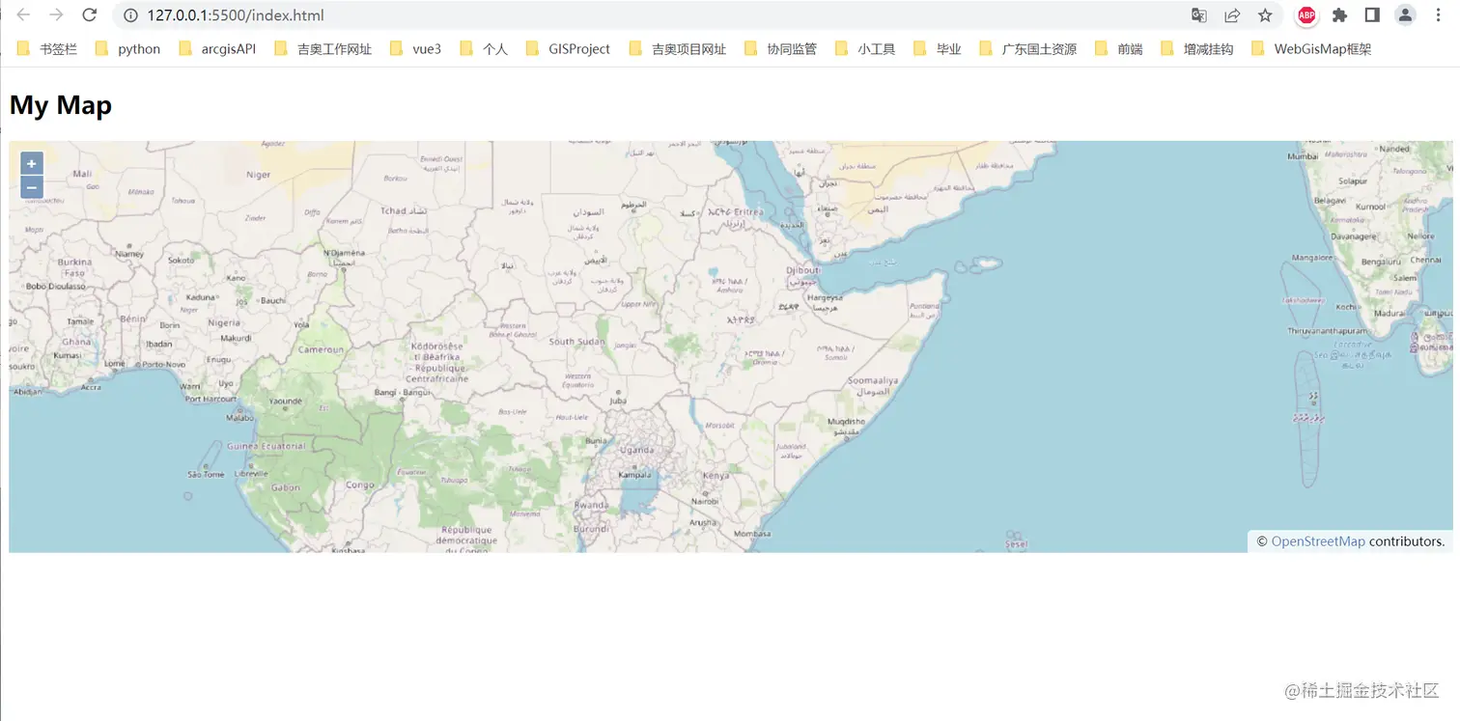The width and height of the screenshot is (1460, 721).
Task: Open the ABP Adblock extension
Action: coord(1306,15)
